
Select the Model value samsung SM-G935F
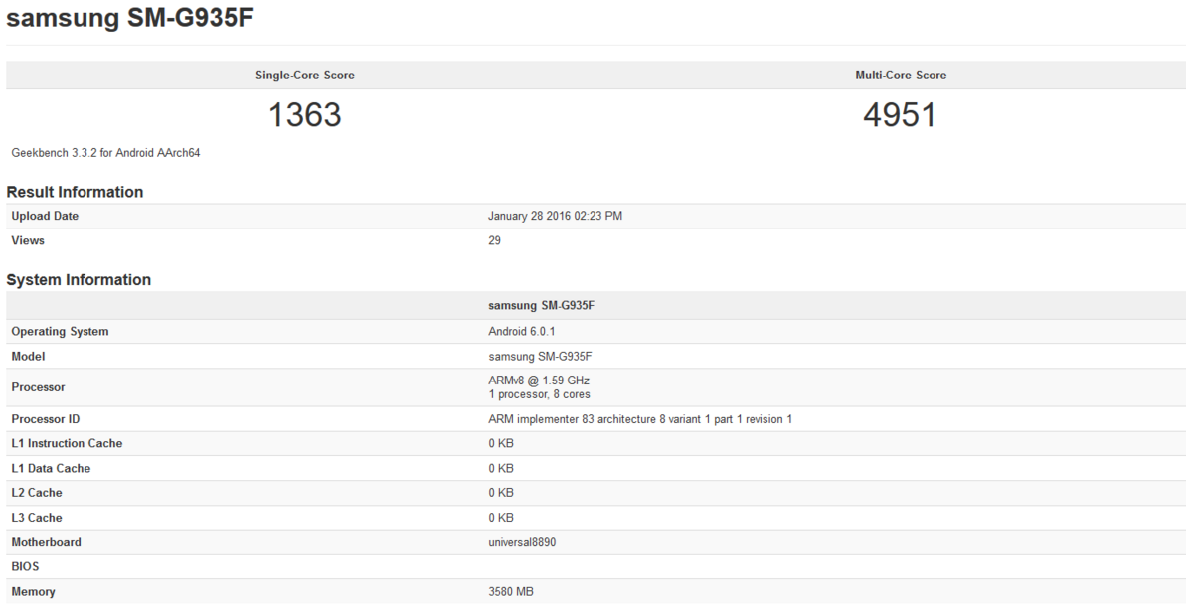[540, 356]
